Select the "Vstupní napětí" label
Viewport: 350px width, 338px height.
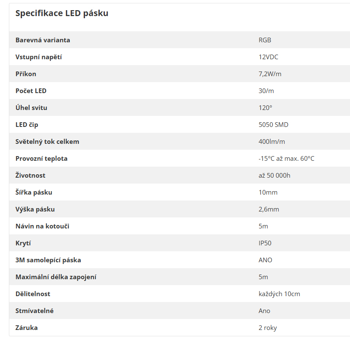38,57
